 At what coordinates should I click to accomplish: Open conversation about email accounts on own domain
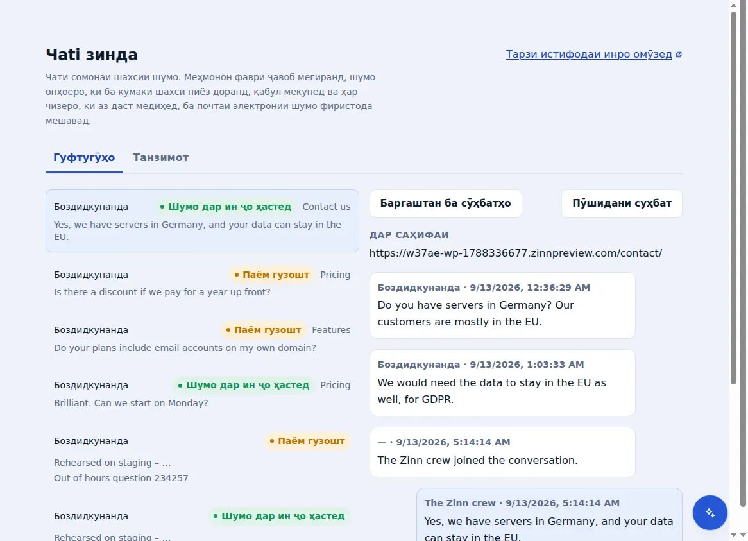[x=202, y=338]
